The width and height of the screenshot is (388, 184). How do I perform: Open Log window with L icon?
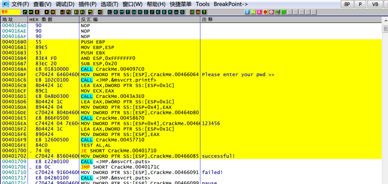pyautogui.click(x=110, y=12)
